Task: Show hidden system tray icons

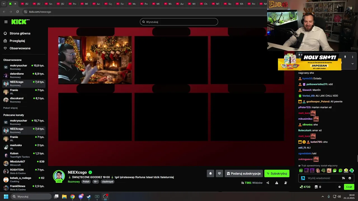Action: 322,197
